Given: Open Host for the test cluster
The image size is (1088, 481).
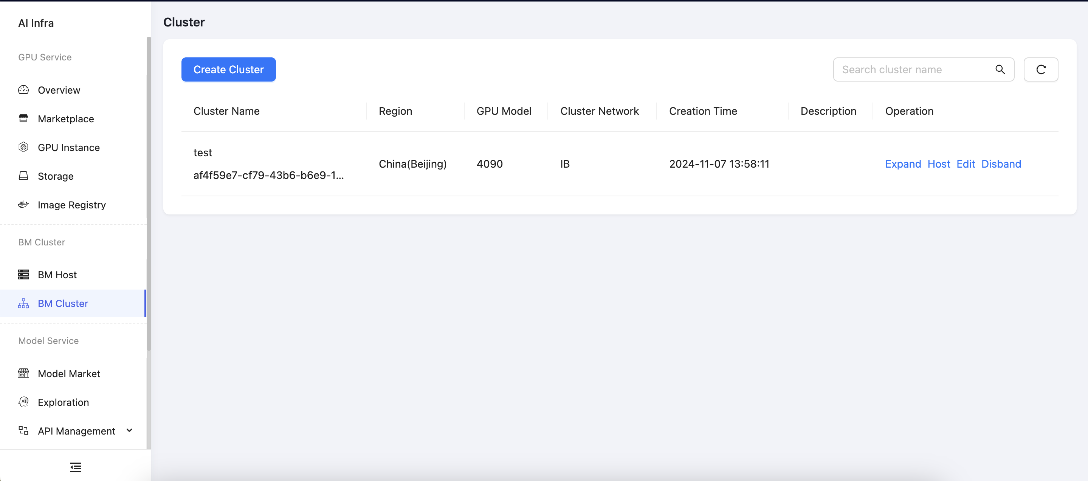Looking at the screenshot, I should coord(938,164).
